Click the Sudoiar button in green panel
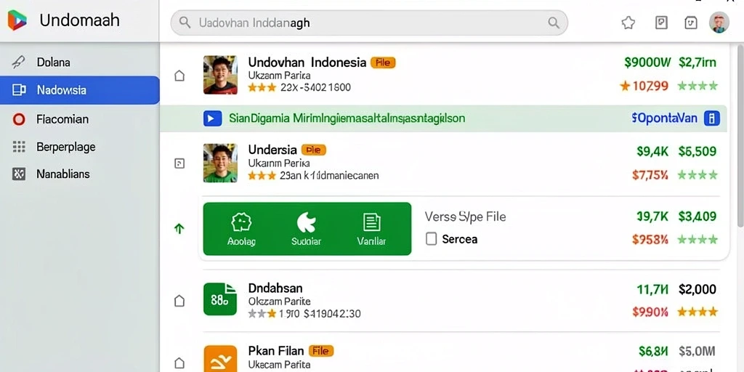The height and width of the screenshot is (372, 744). coord(306,229)
